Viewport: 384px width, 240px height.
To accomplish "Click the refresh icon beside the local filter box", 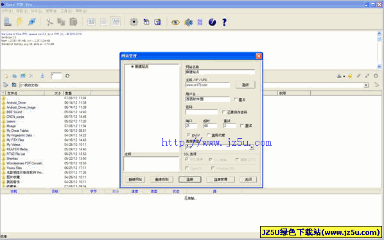I will pos(67,76).
